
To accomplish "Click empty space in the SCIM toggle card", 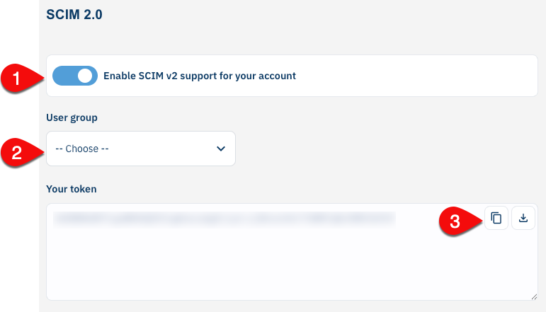I will pyautogui.click(x=425, y=76).
